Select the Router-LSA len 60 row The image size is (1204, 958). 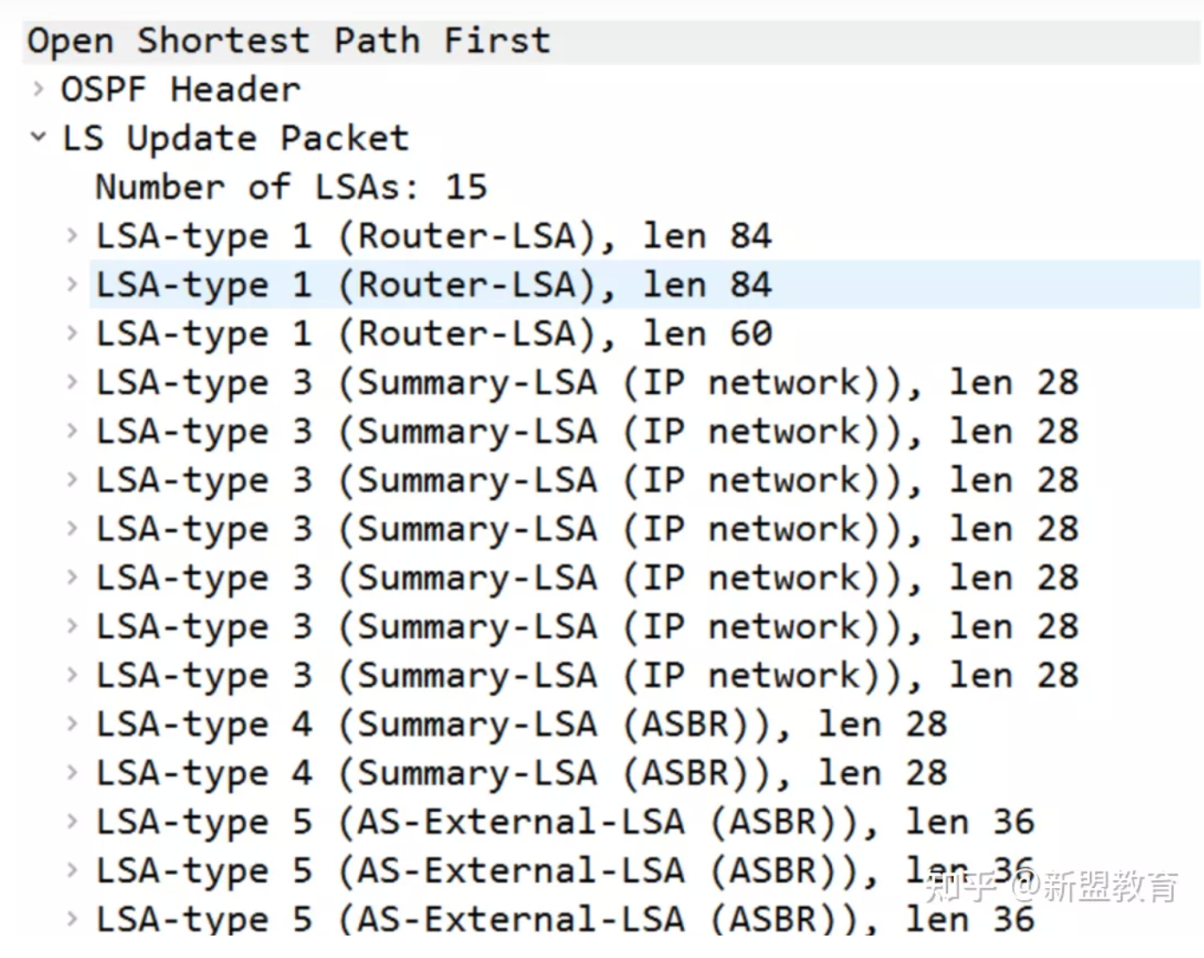[x=432, y=334]
